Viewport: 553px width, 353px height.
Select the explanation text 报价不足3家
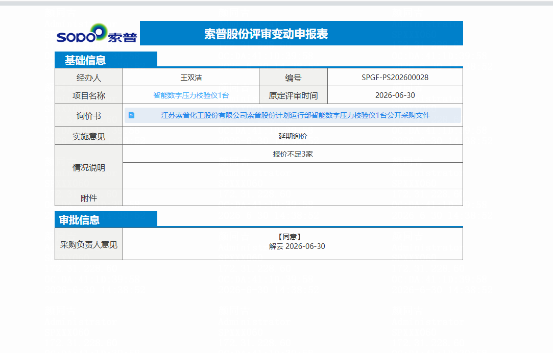293,154
